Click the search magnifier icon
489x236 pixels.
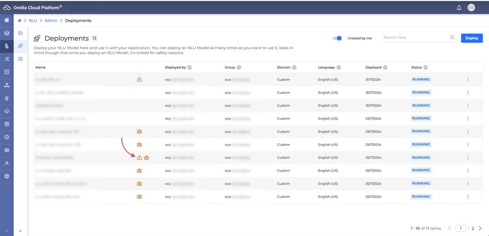(452, 37)
